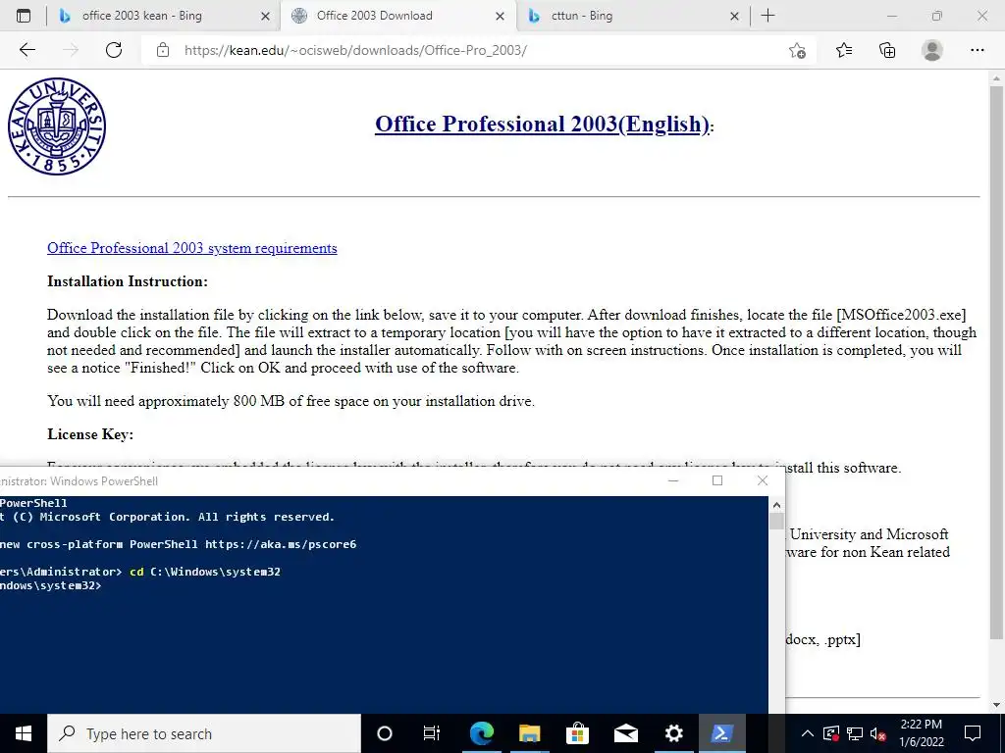Click the page scrollbar down arrow
Viewport: 1005px width, 753px height.
click(997, 705)
